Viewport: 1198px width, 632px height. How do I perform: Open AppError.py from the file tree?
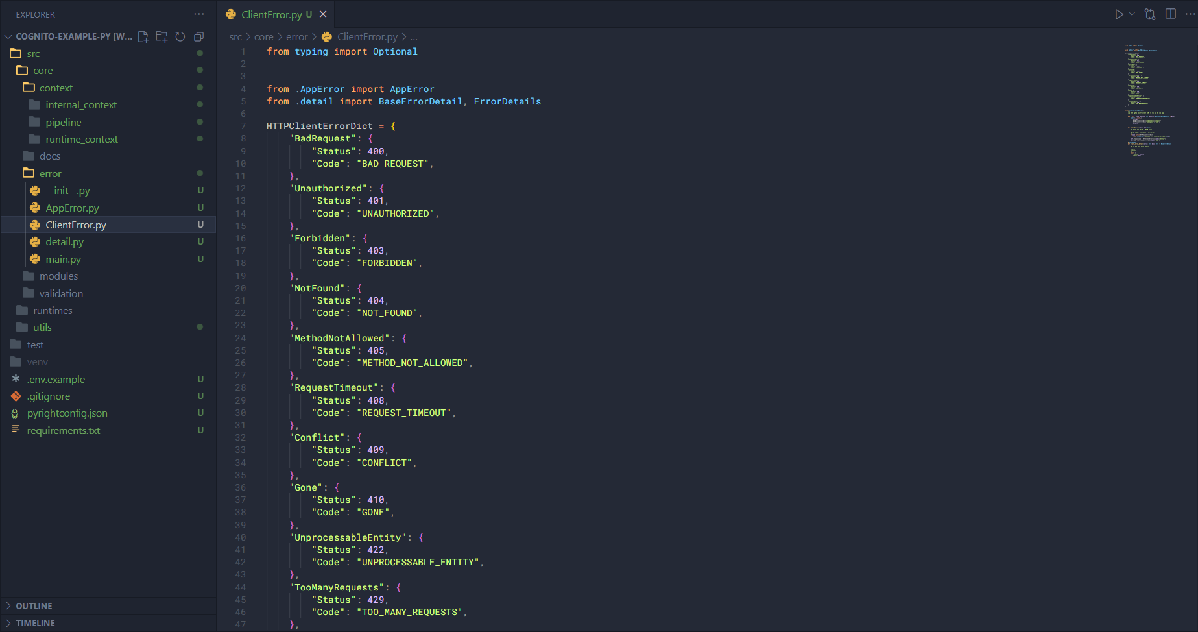(72, 208)
